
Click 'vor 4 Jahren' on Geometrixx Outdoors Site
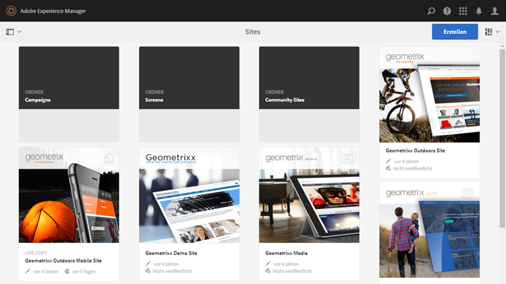tap(407, 161)
